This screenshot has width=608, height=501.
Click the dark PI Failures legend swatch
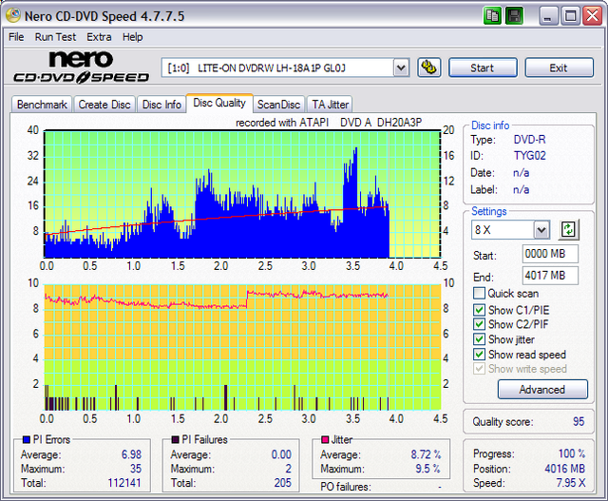coord(175,439)
